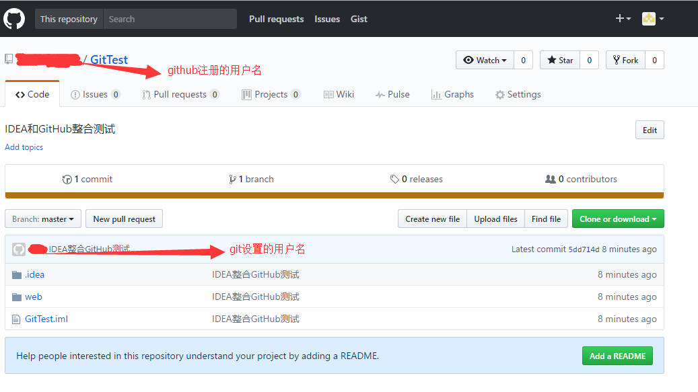
Task: Click the web folder icon
Action: (x=16, y=297)
